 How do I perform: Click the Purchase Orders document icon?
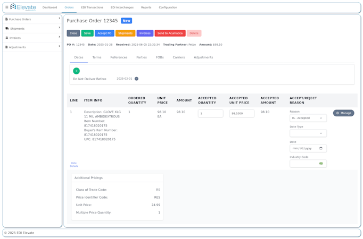tap(6, 19)
